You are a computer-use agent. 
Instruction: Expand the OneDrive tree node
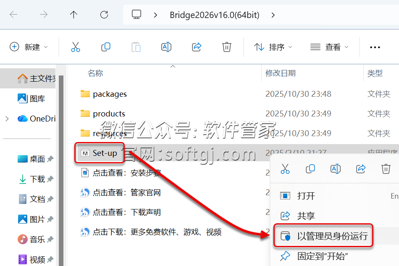pos(7,119)
